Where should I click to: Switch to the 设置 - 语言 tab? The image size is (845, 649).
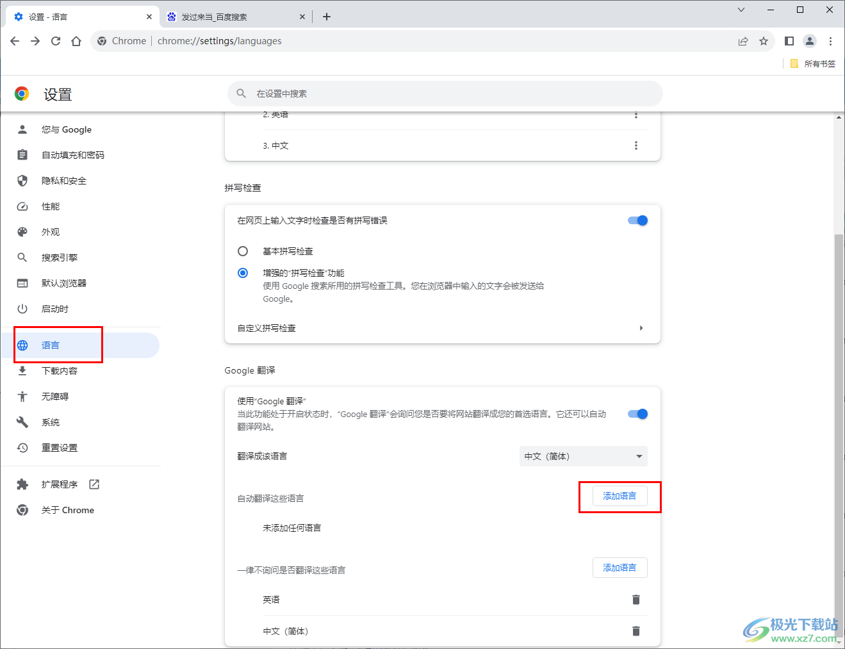click(x=82, y=17)
